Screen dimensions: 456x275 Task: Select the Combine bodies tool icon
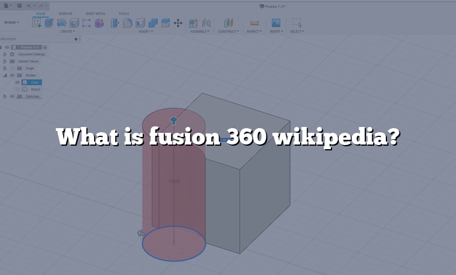coord(153,23)
